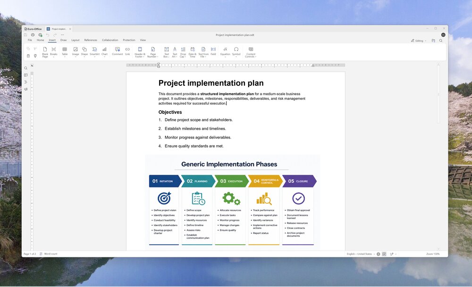Open the Editing mode dropdown
This screenshot has width=472, height=287.
click(419, 41)
